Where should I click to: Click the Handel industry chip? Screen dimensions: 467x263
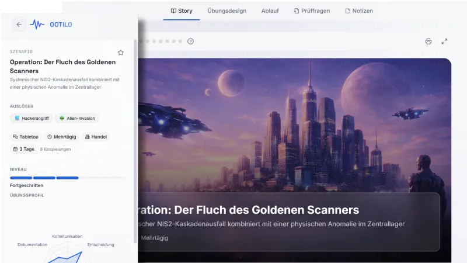96,137
